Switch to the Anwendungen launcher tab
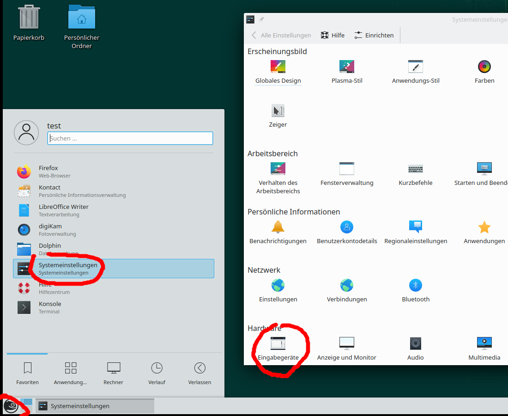The image size is (508, 416). click(70, 373)
